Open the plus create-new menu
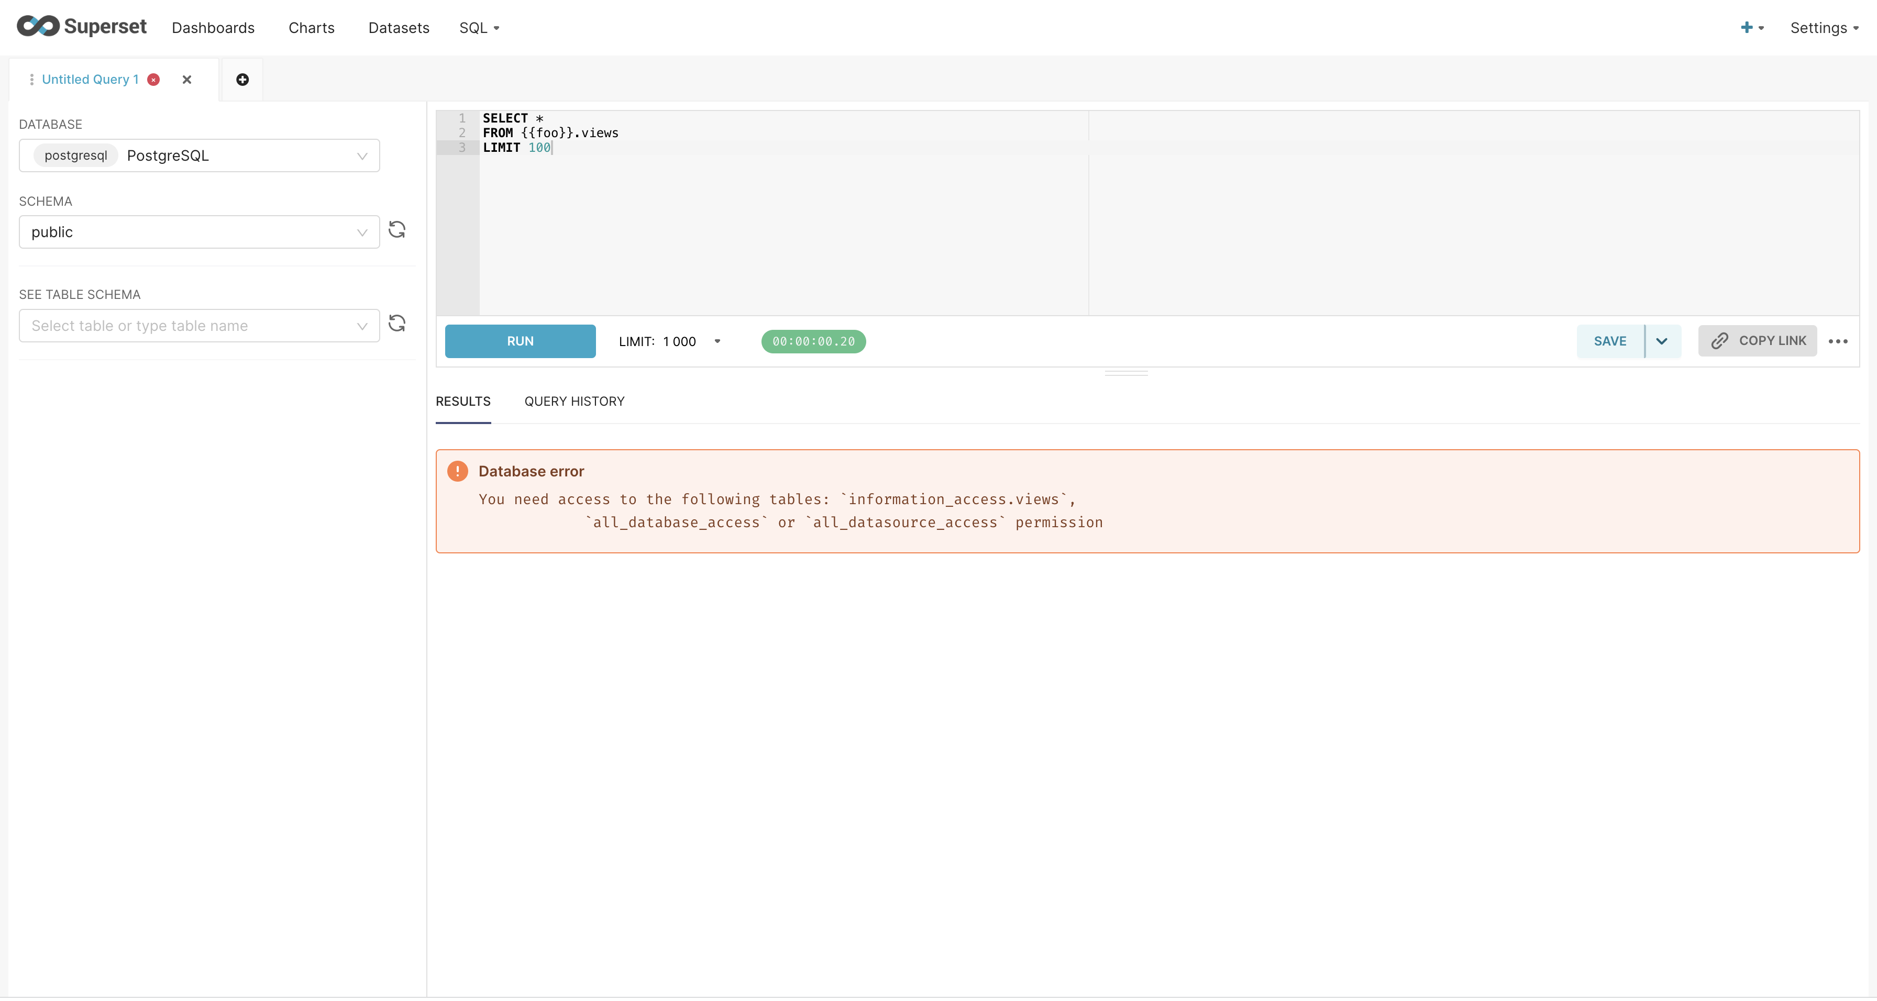This screenshot has width=1877, height=1001. click(1751, 28)
